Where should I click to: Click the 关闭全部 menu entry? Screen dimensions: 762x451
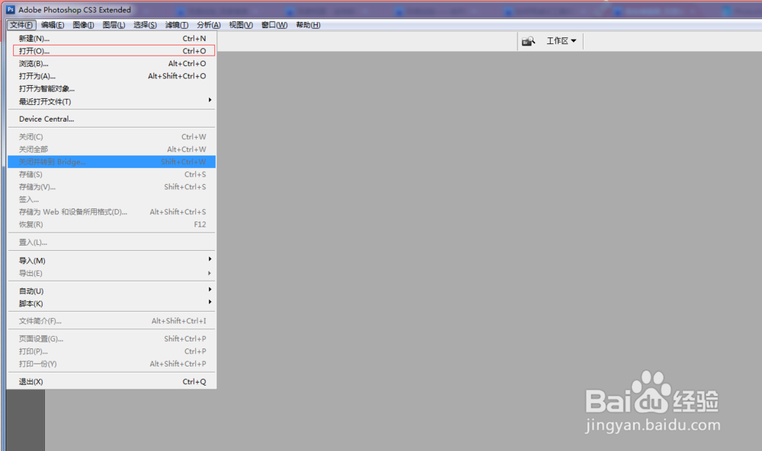click(112, 149)
